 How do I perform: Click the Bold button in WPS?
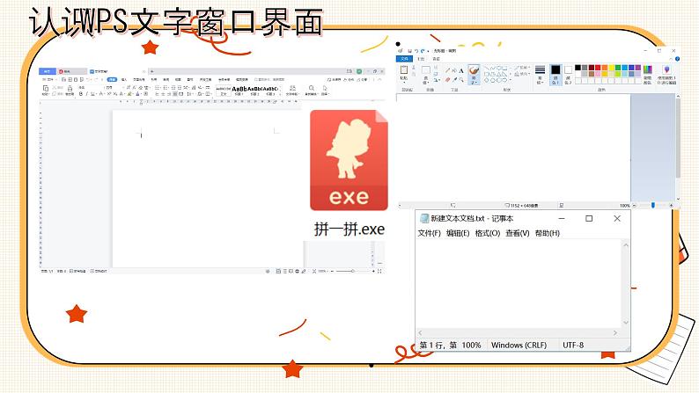pos(81,94)
